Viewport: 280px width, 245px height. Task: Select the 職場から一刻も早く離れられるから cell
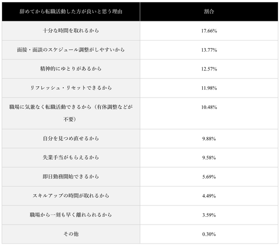click(x=71, y=215)
